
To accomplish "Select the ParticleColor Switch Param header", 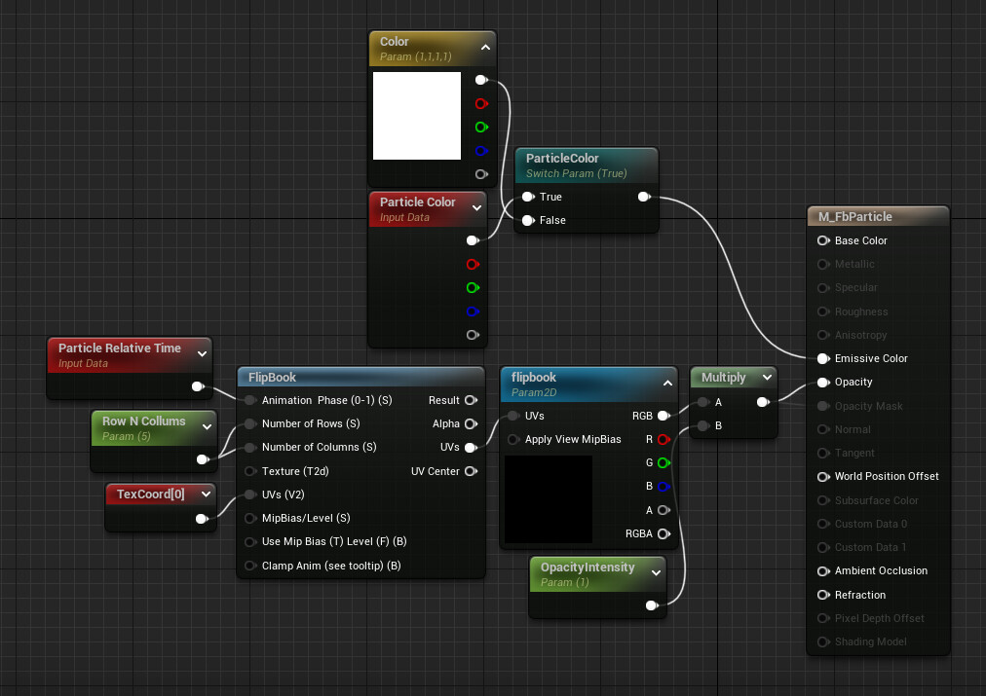I will point(587,165).
